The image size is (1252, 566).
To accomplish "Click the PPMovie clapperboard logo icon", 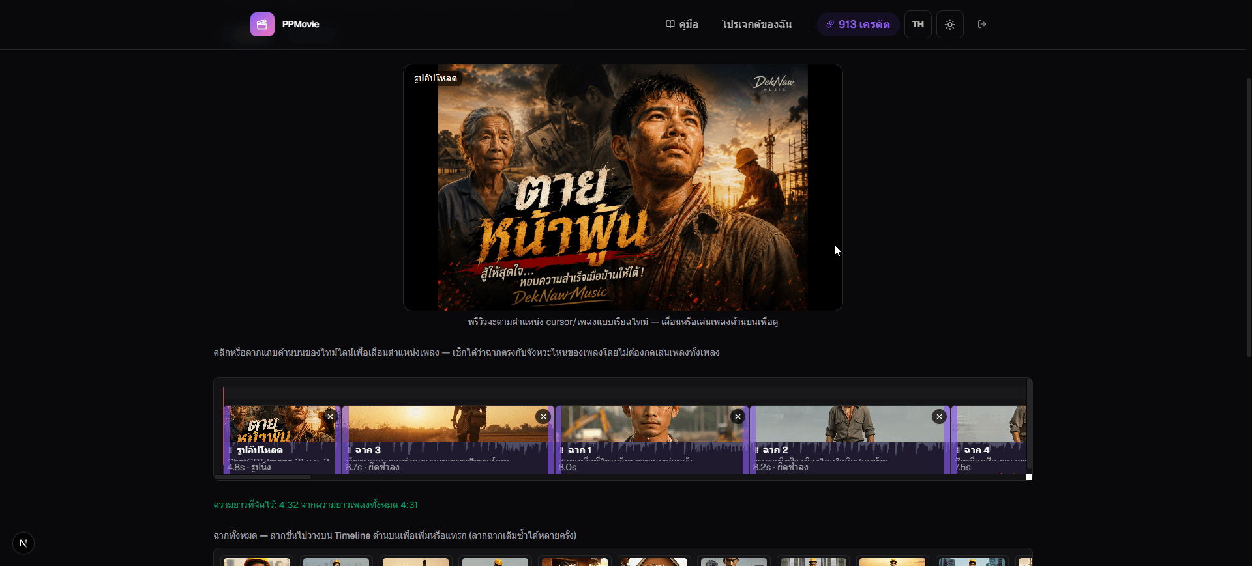I will [262, 24].
